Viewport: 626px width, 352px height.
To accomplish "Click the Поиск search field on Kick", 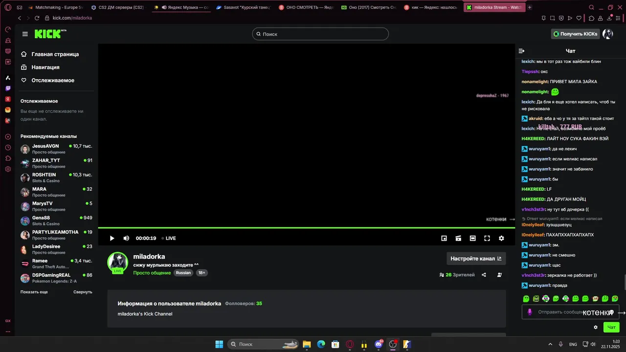I will 320,34.
